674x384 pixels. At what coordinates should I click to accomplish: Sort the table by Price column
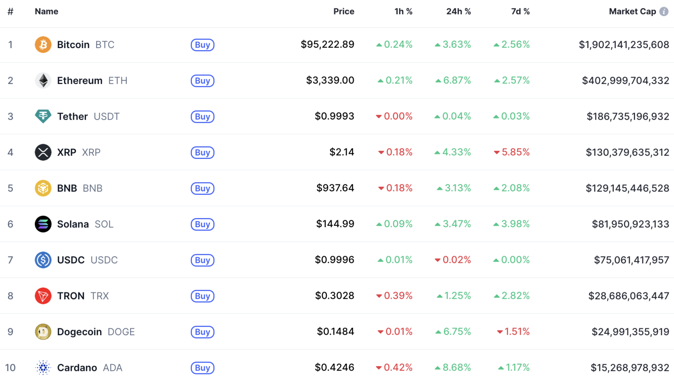point(344,12)
